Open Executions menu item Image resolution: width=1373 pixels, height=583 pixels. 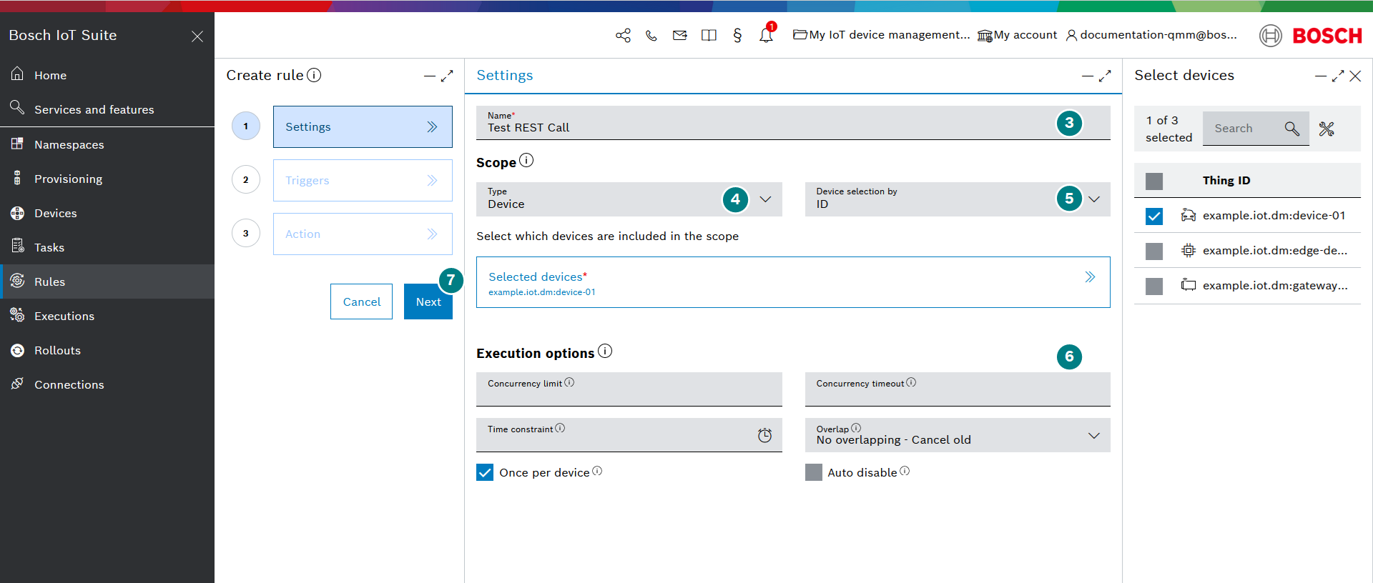tap(107, 316)
